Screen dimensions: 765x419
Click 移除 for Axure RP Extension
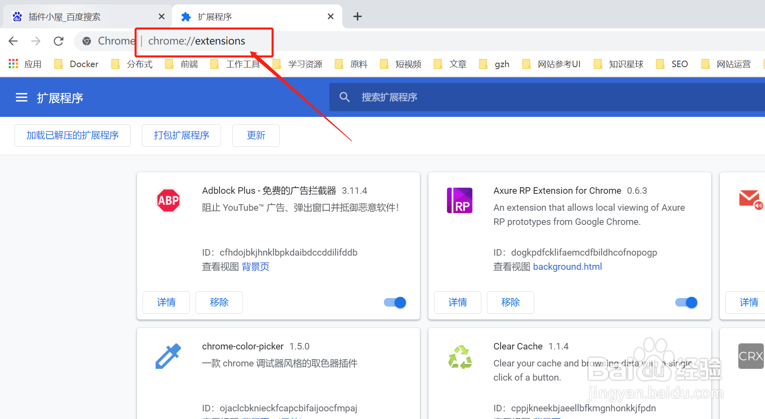[510, 303]
